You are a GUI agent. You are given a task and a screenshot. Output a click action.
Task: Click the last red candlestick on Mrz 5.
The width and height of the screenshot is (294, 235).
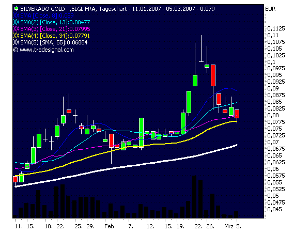tap(237, 114)
